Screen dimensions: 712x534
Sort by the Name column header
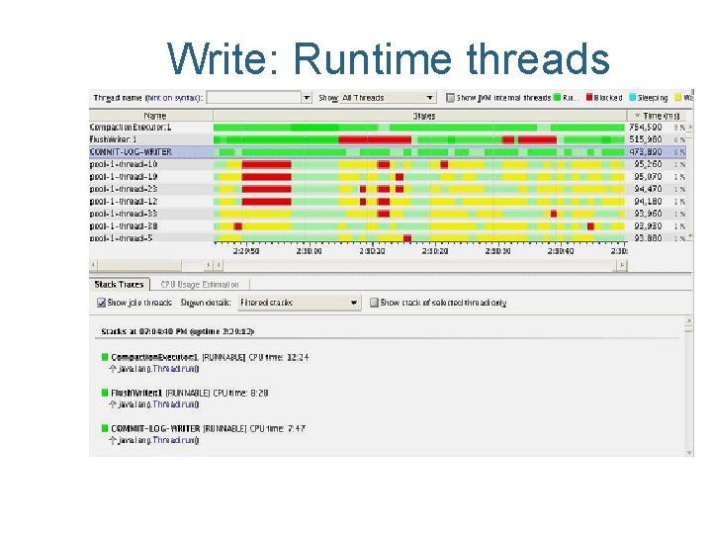151,116
